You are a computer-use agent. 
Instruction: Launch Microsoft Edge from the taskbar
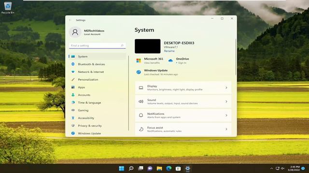169,168
